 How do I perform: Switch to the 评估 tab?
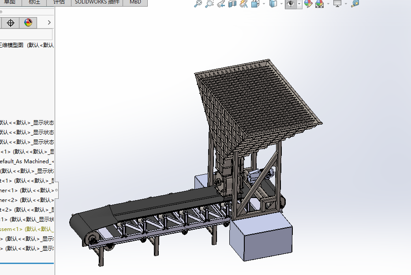[59, 2]
